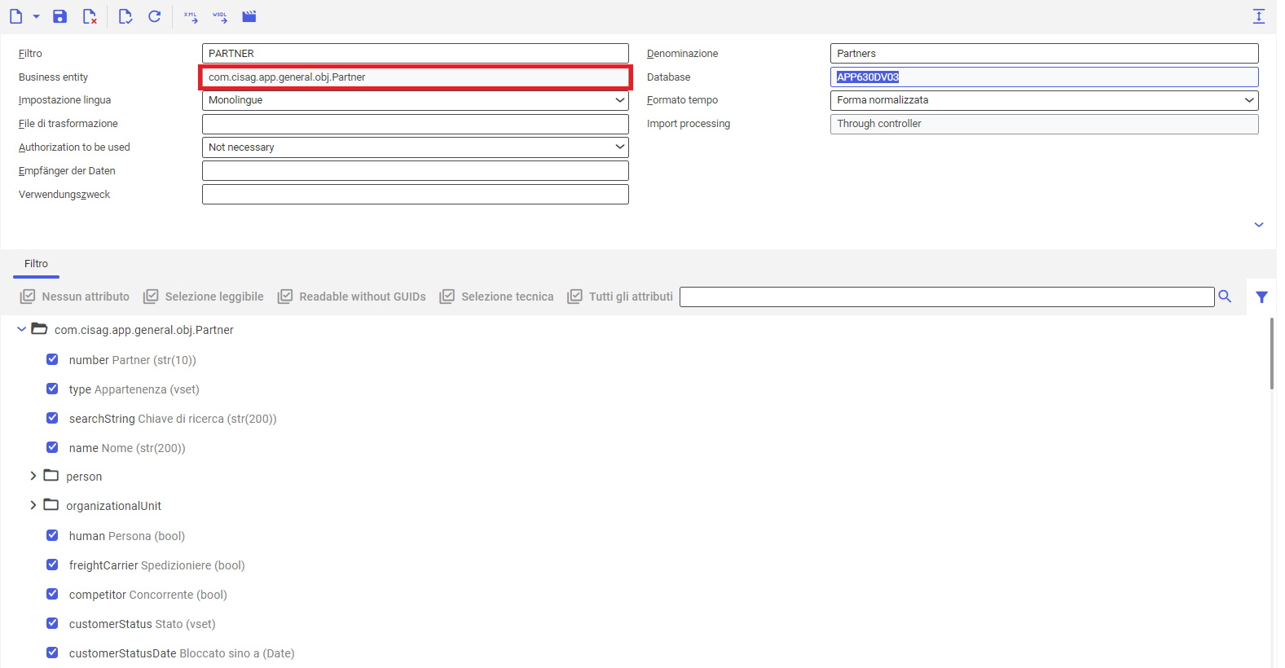The height and width of the screenshot is (668, 1285).
Task: Click the organizationalUnit folder icon
Action: 51,505
